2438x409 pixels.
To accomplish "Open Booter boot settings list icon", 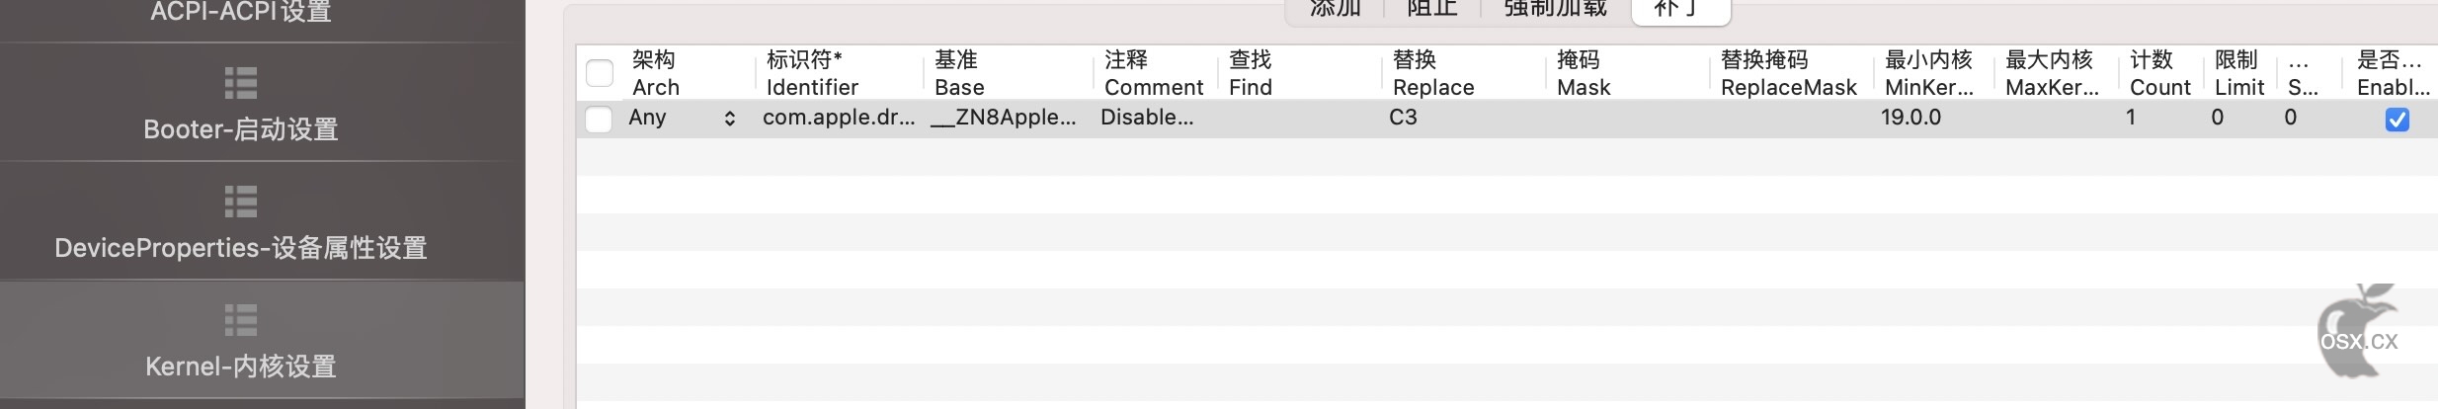I will (241, 84).
